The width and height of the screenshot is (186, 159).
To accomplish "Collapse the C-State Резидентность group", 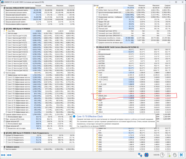I will (x=2, y=133).
